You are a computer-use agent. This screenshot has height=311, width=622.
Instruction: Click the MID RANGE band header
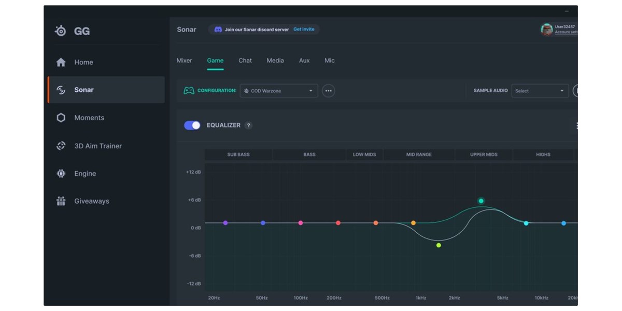419,154
